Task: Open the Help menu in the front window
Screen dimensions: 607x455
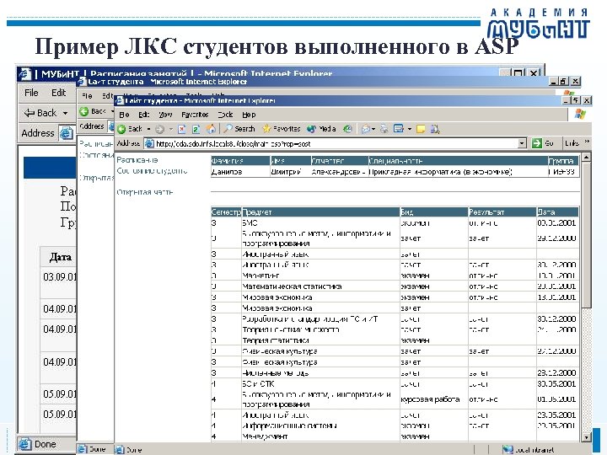Action: point(249,115)
